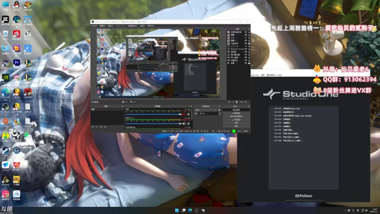Move selected source up in OBS
This screenshot has height=214, width=380.
click(241, 102)
